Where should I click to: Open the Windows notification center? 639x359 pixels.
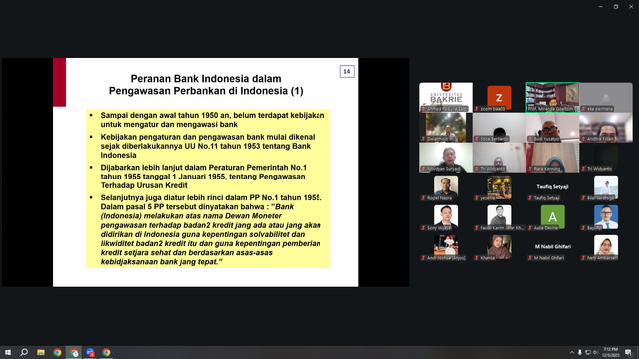click(x=628, y=352)
